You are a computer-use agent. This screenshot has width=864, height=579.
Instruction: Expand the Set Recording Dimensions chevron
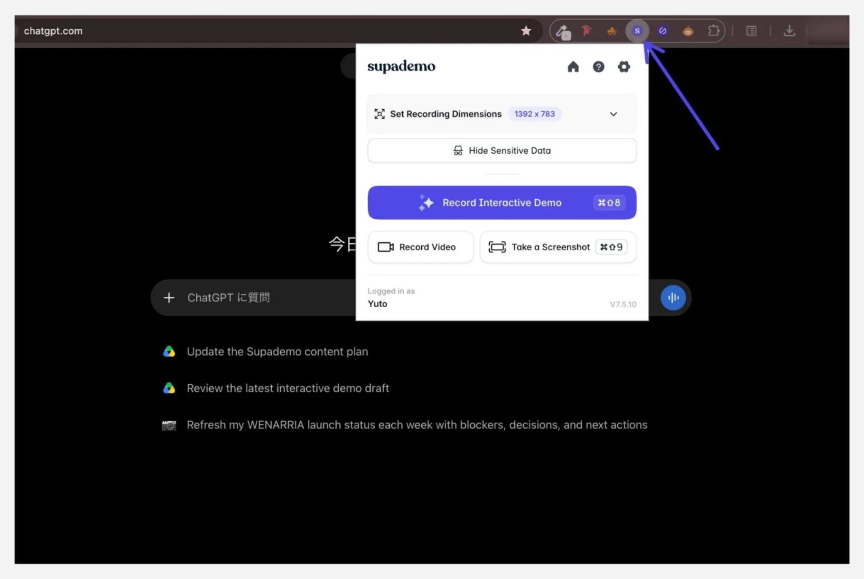click(x=613, y=114)
